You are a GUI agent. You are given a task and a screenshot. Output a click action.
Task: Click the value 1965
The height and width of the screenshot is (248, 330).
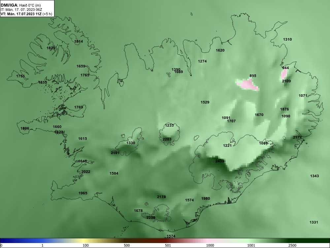click(83, 193)
